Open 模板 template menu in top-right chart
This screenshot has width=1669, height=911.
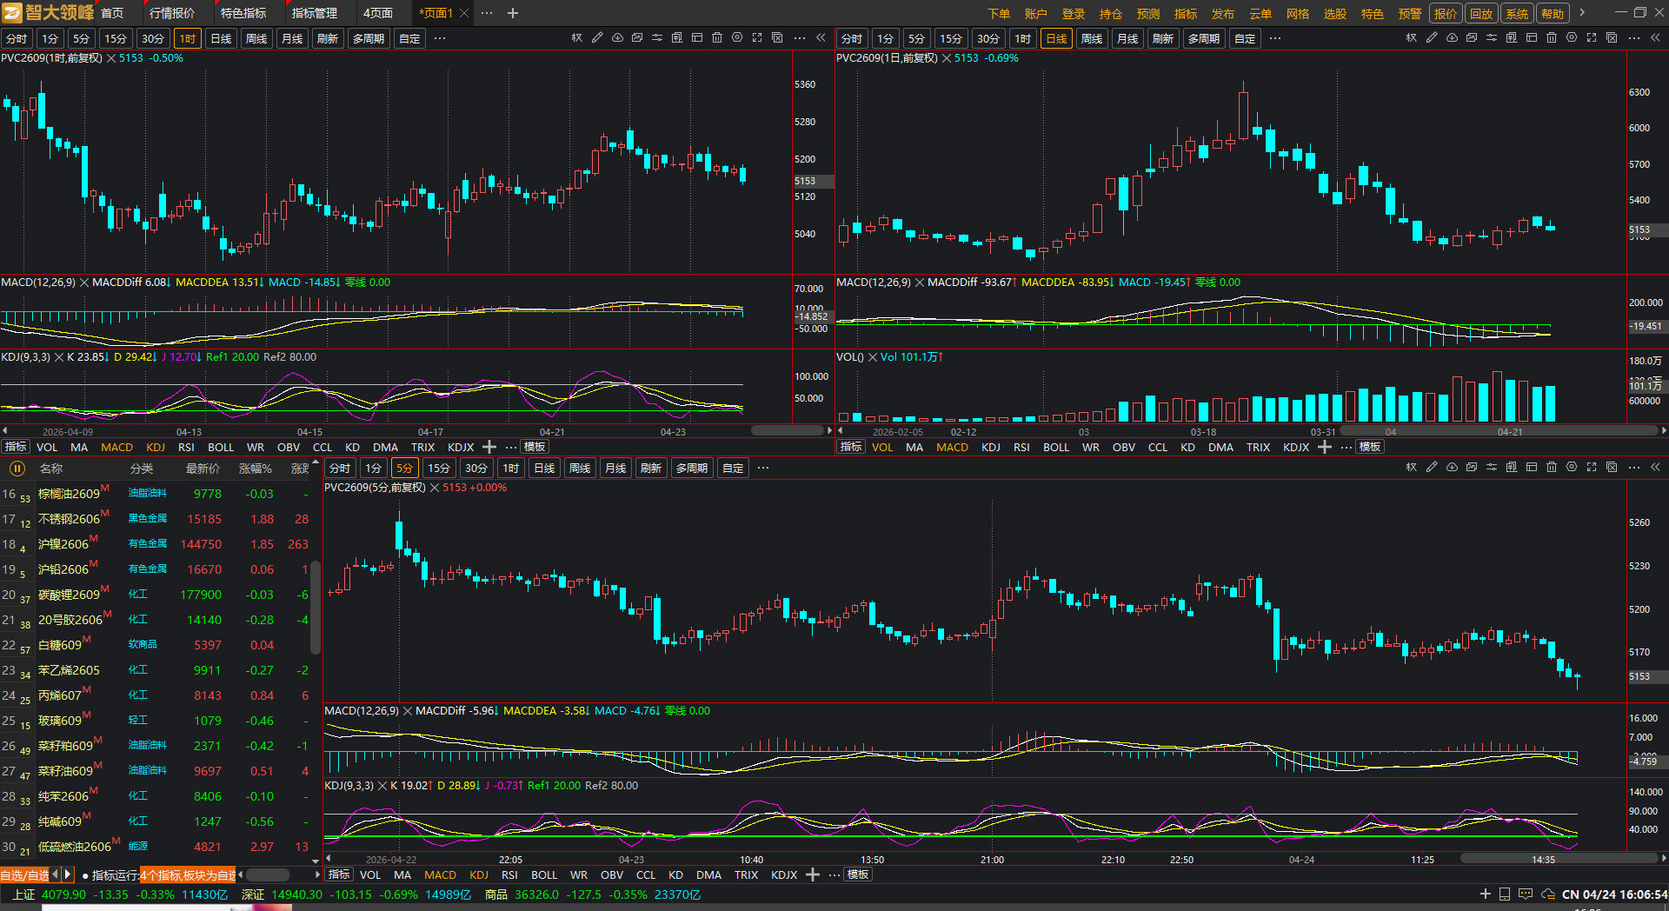tap(1370, 447)
